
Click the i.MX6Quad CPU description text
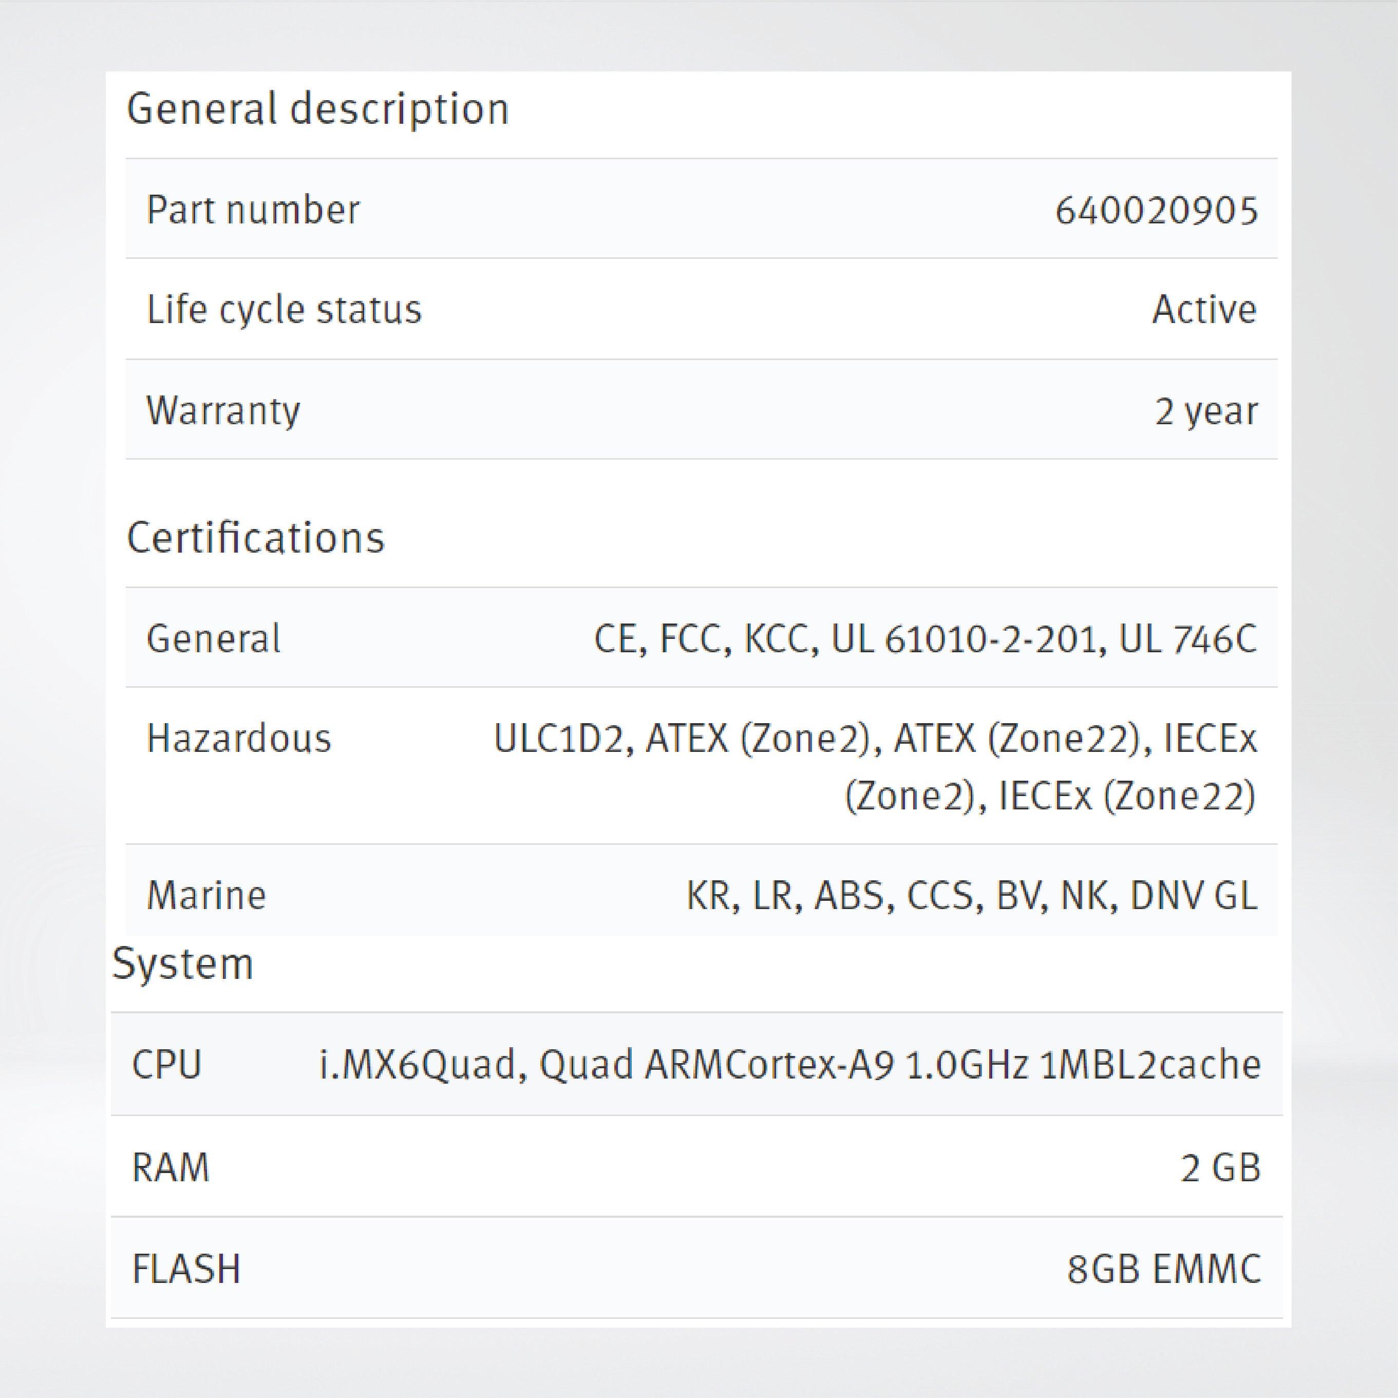click(789, 1065)
